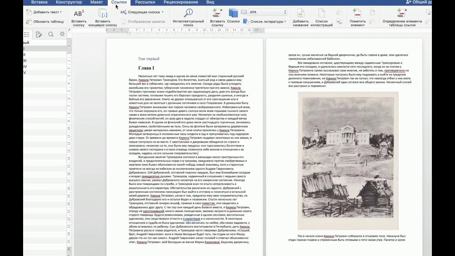Select the manor house illustration image

pyautogui.click(x=348, y=161)
